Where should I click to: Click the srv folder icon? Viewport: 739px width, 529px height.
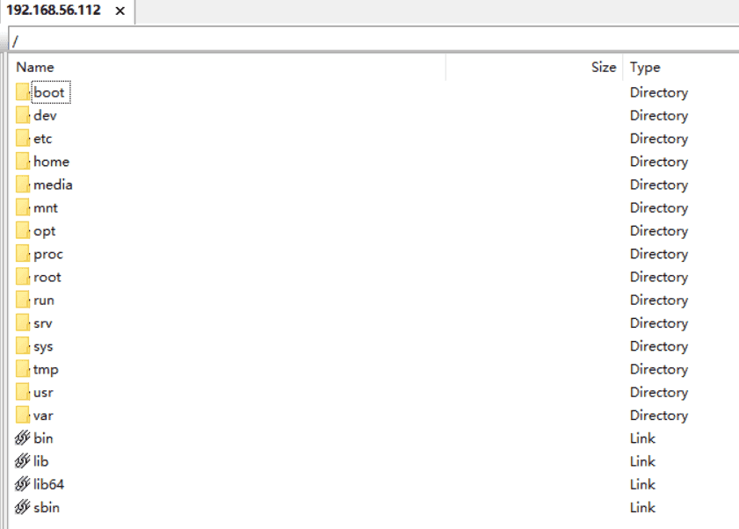[x=23, y=323]
